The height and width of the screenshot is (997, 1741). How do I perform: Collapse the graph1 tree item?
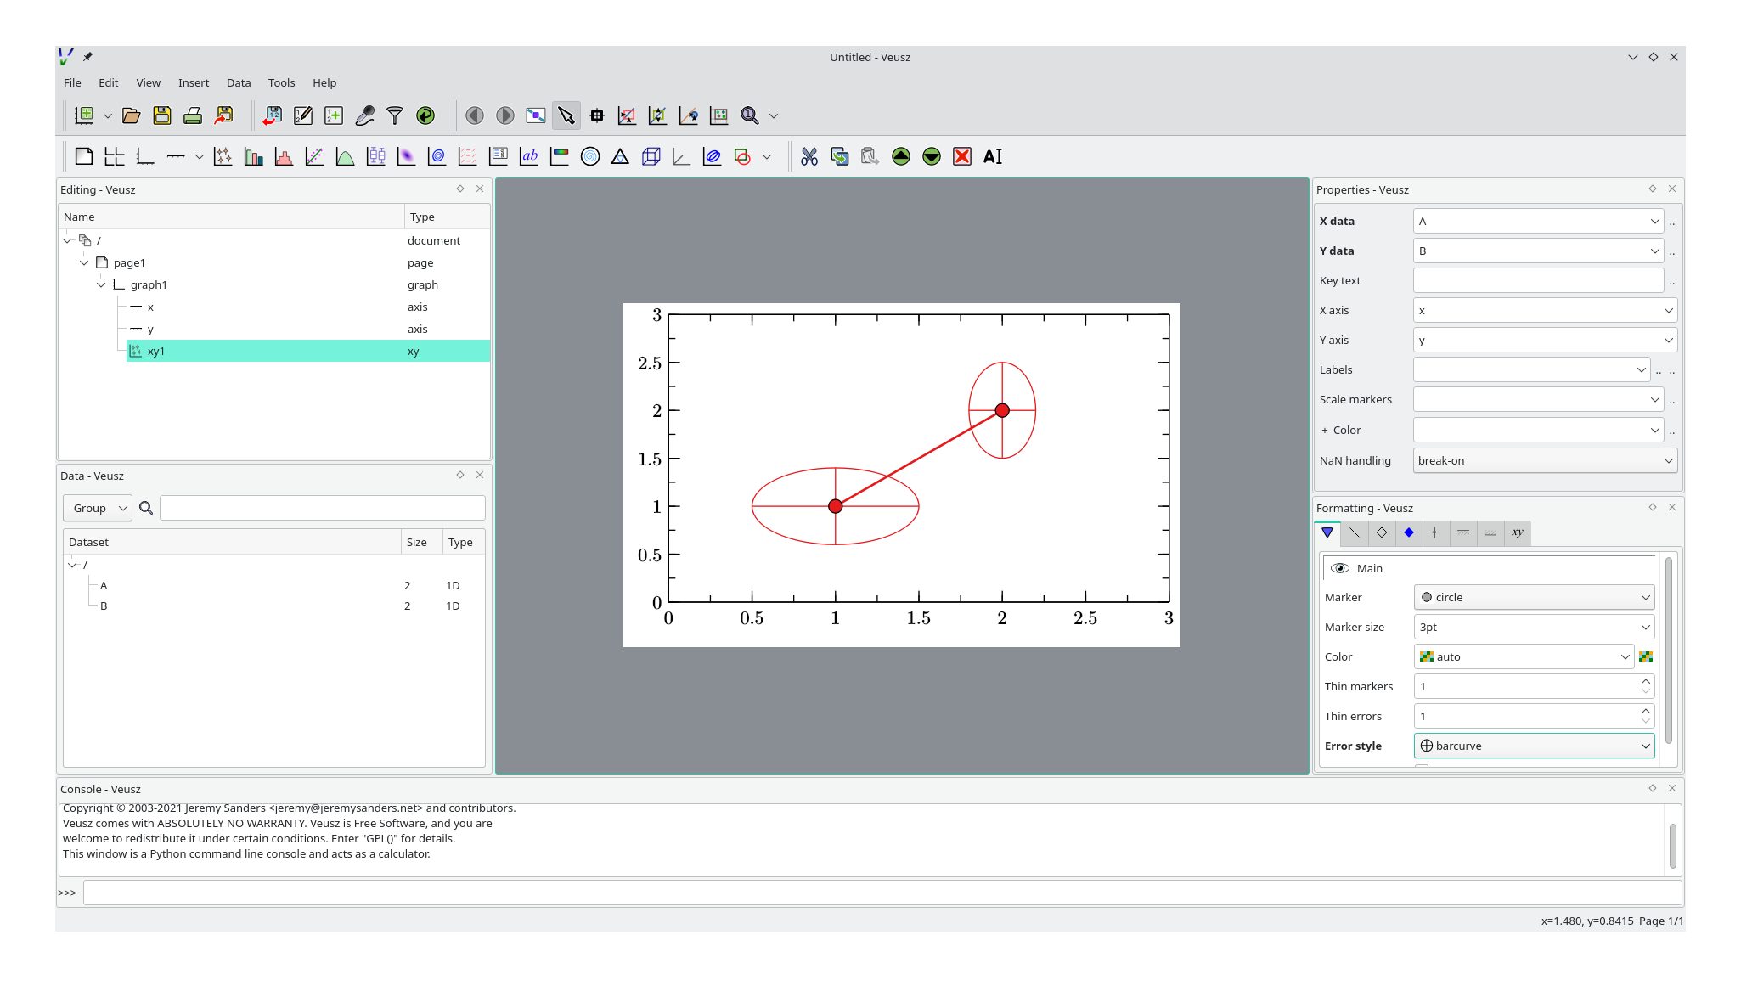click(101, 284)
